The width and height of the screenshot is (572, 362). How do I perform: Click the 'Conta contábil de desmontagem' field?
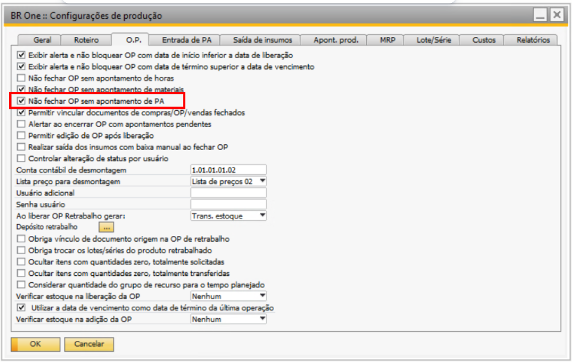point(228,170)
